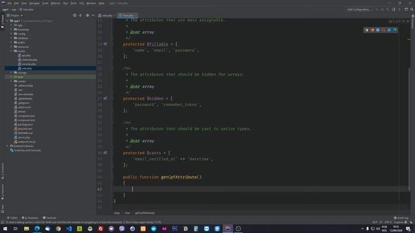
Task: Expand External Libraries node
Action: point(7,146)
